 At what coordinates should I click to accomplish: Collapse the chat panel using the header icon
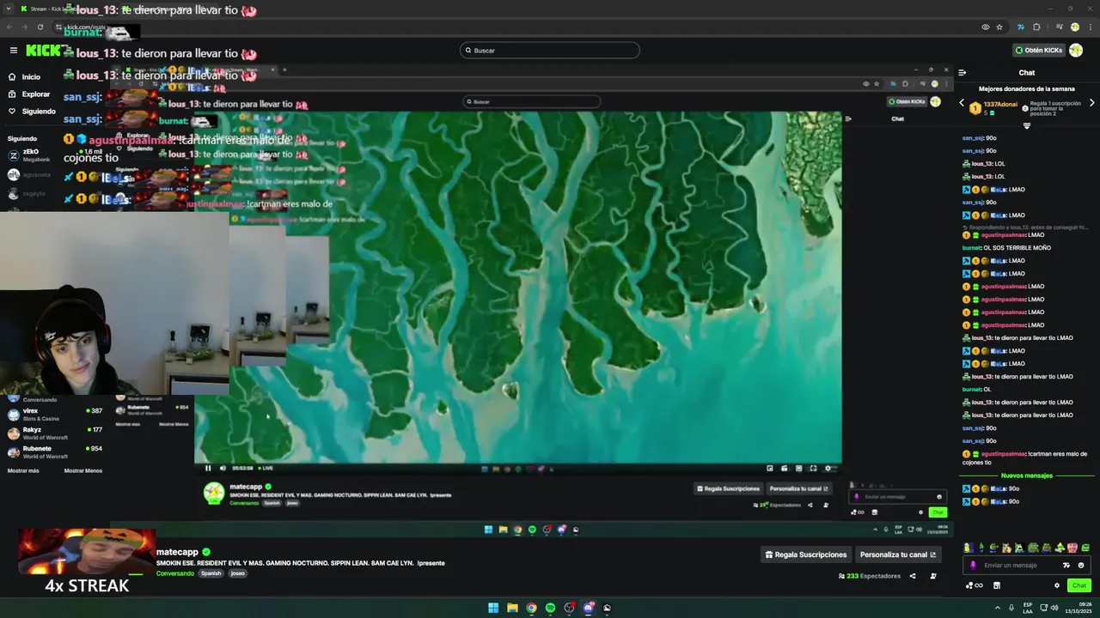pos(962,73)
